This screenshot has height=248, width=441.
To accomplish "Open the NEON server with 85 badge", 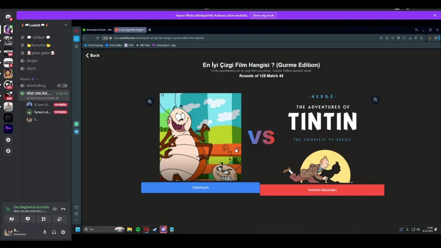I will (x=8, y=52).
